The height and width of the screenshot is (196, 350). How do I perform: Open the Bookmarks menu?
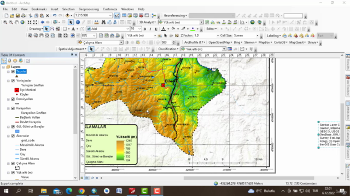pyautogui.click(x=39, y=9)
